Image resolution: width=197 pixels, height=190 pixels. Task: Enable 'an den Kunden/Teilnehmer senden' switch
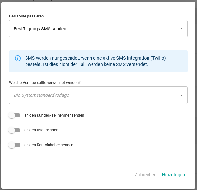coord(14,115)
